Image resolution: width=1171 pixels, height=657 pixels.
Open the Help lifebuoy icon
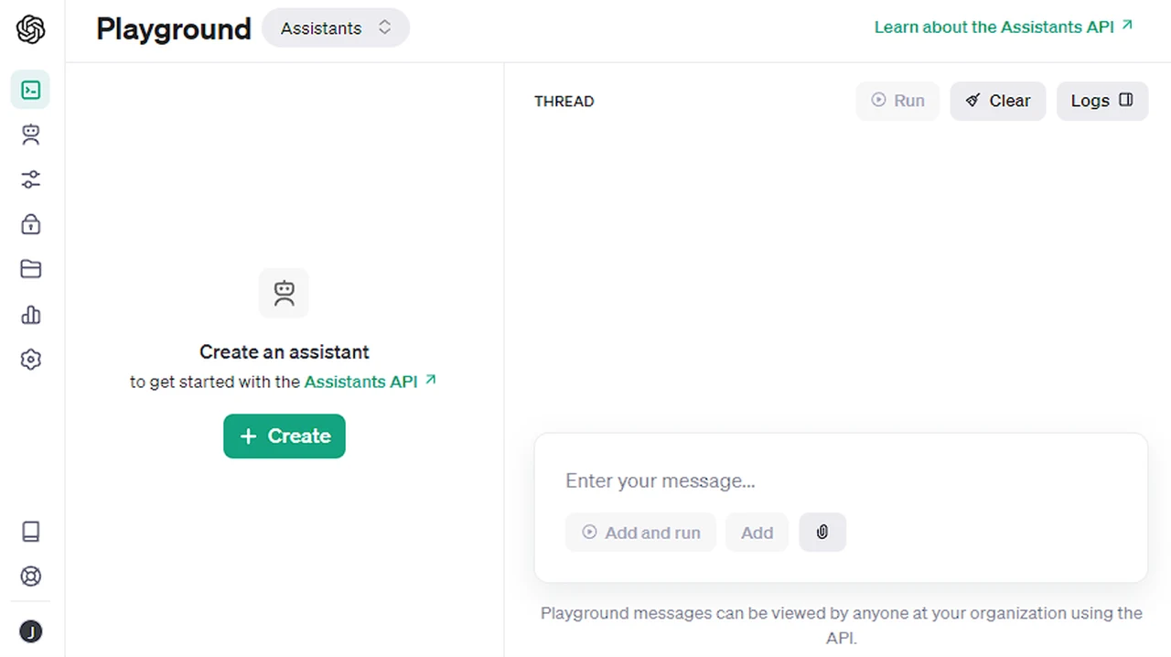pyautogui.click(x=31, y=576)
